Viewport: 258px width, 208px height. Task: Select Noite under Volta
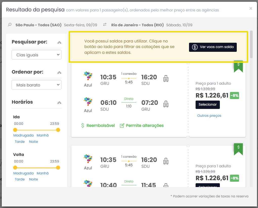(x=33, y=179)
